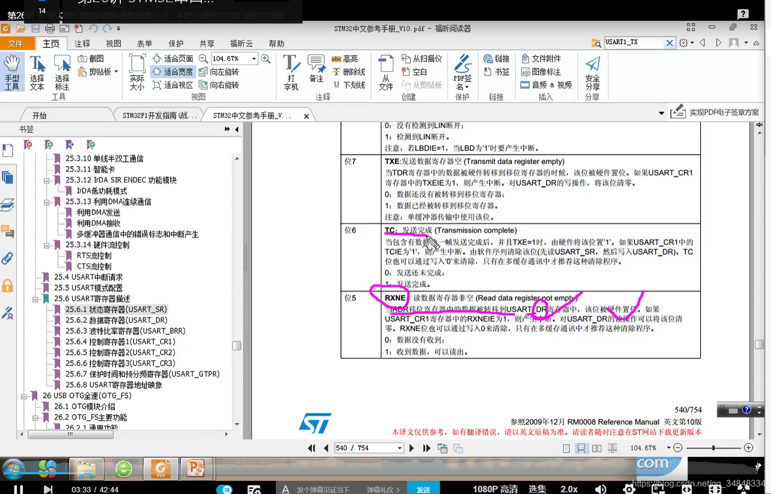Select the Hand tool

(x=12, y=72)
